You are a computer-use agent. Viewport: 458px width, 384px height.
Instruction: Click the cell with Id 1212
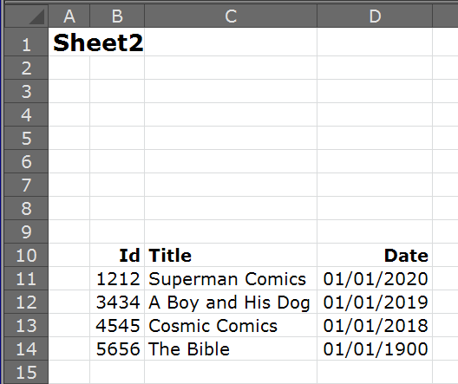pos(117,278)
